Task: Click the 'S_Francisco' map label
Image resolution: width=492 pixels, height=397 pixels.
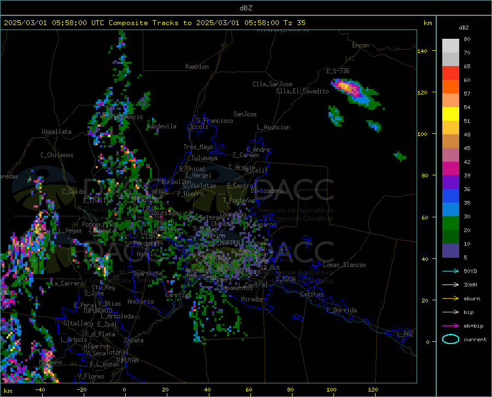Action: tap(215, 121)
